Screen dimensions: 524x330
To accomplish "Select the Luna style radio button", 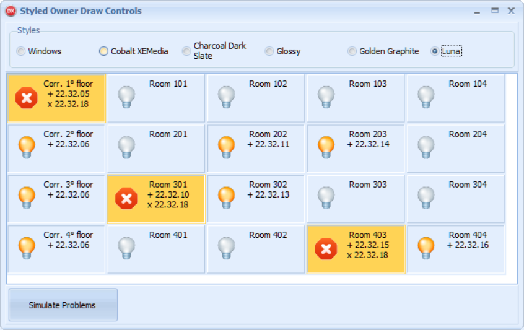I will click(x=435, y=51).
